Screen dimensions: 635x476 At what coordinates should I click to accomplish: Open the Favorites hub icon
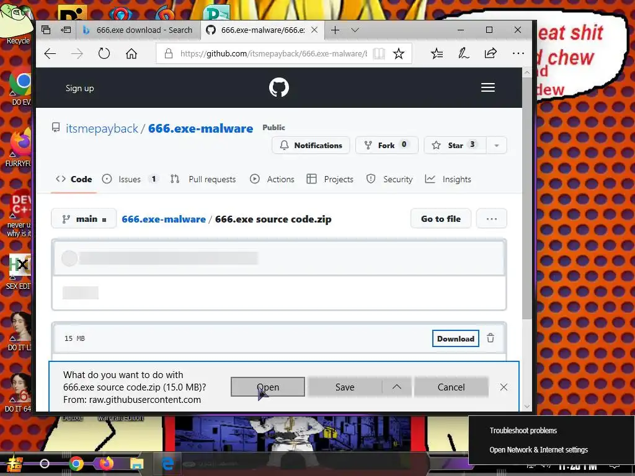pyautogui.click(x=437, y=53)
